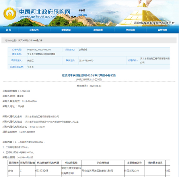179x177 pixels.
Task: Click the 供应商地址 table column header
Action: tap(103, 163)
